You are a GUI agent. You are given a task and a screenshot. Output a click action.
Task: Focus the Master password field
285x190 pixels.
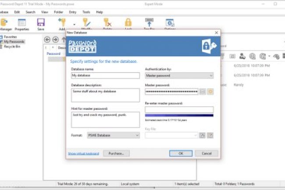(171, 91)
